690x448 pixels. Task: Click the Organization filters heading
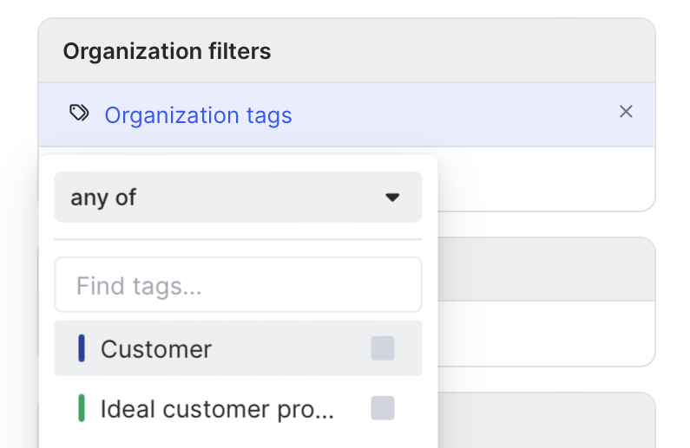[167, 52]
